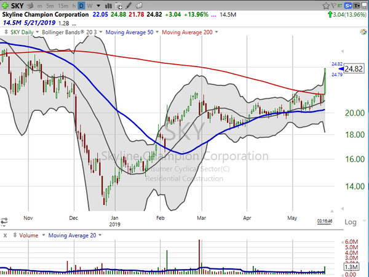The height and width of the screenshot is (277, 369).
Task: Click the ellipsis after 1.2B
Action: tap(74, 24)
